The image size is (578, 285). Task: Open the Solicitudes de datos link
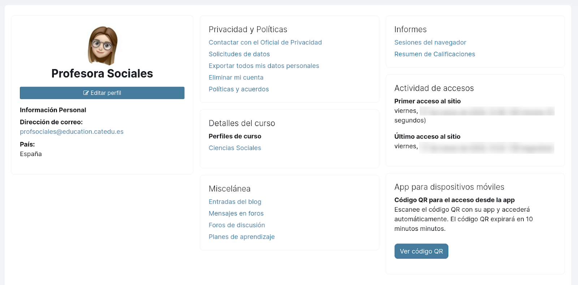click(x=239, y=54)
